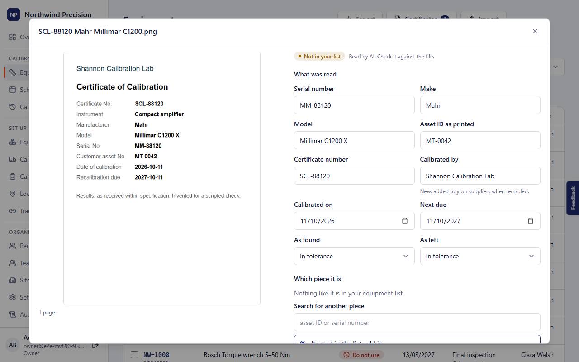
Task: Edit the Asset ID as printed field
Action: pos(480,140)
